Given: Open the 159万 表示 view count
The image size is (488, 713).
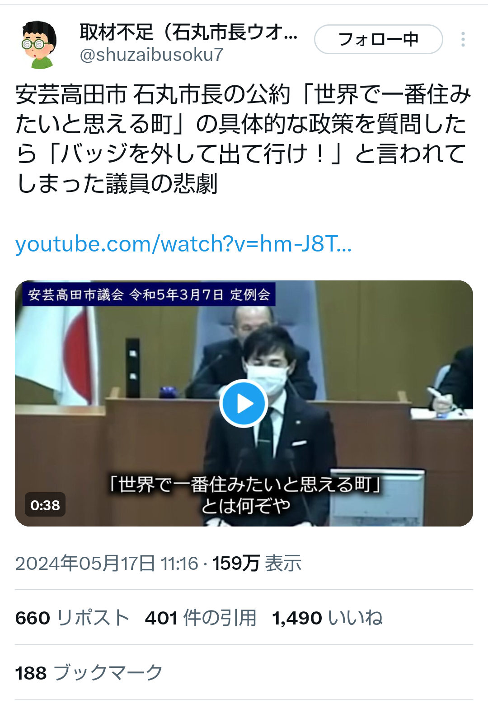Looking at the screenshot, I should (257, 563).
